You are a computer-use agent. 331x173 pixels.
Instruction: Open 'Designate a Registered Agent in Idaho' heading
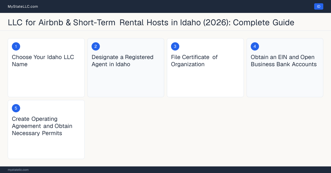pyautogui.click(x=122, y=61)
